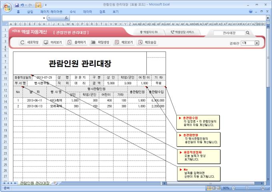The height and width of the screenshot is (192, 272).
Task: Click the vertical scrollbar thumb
Action: point(268,57)
